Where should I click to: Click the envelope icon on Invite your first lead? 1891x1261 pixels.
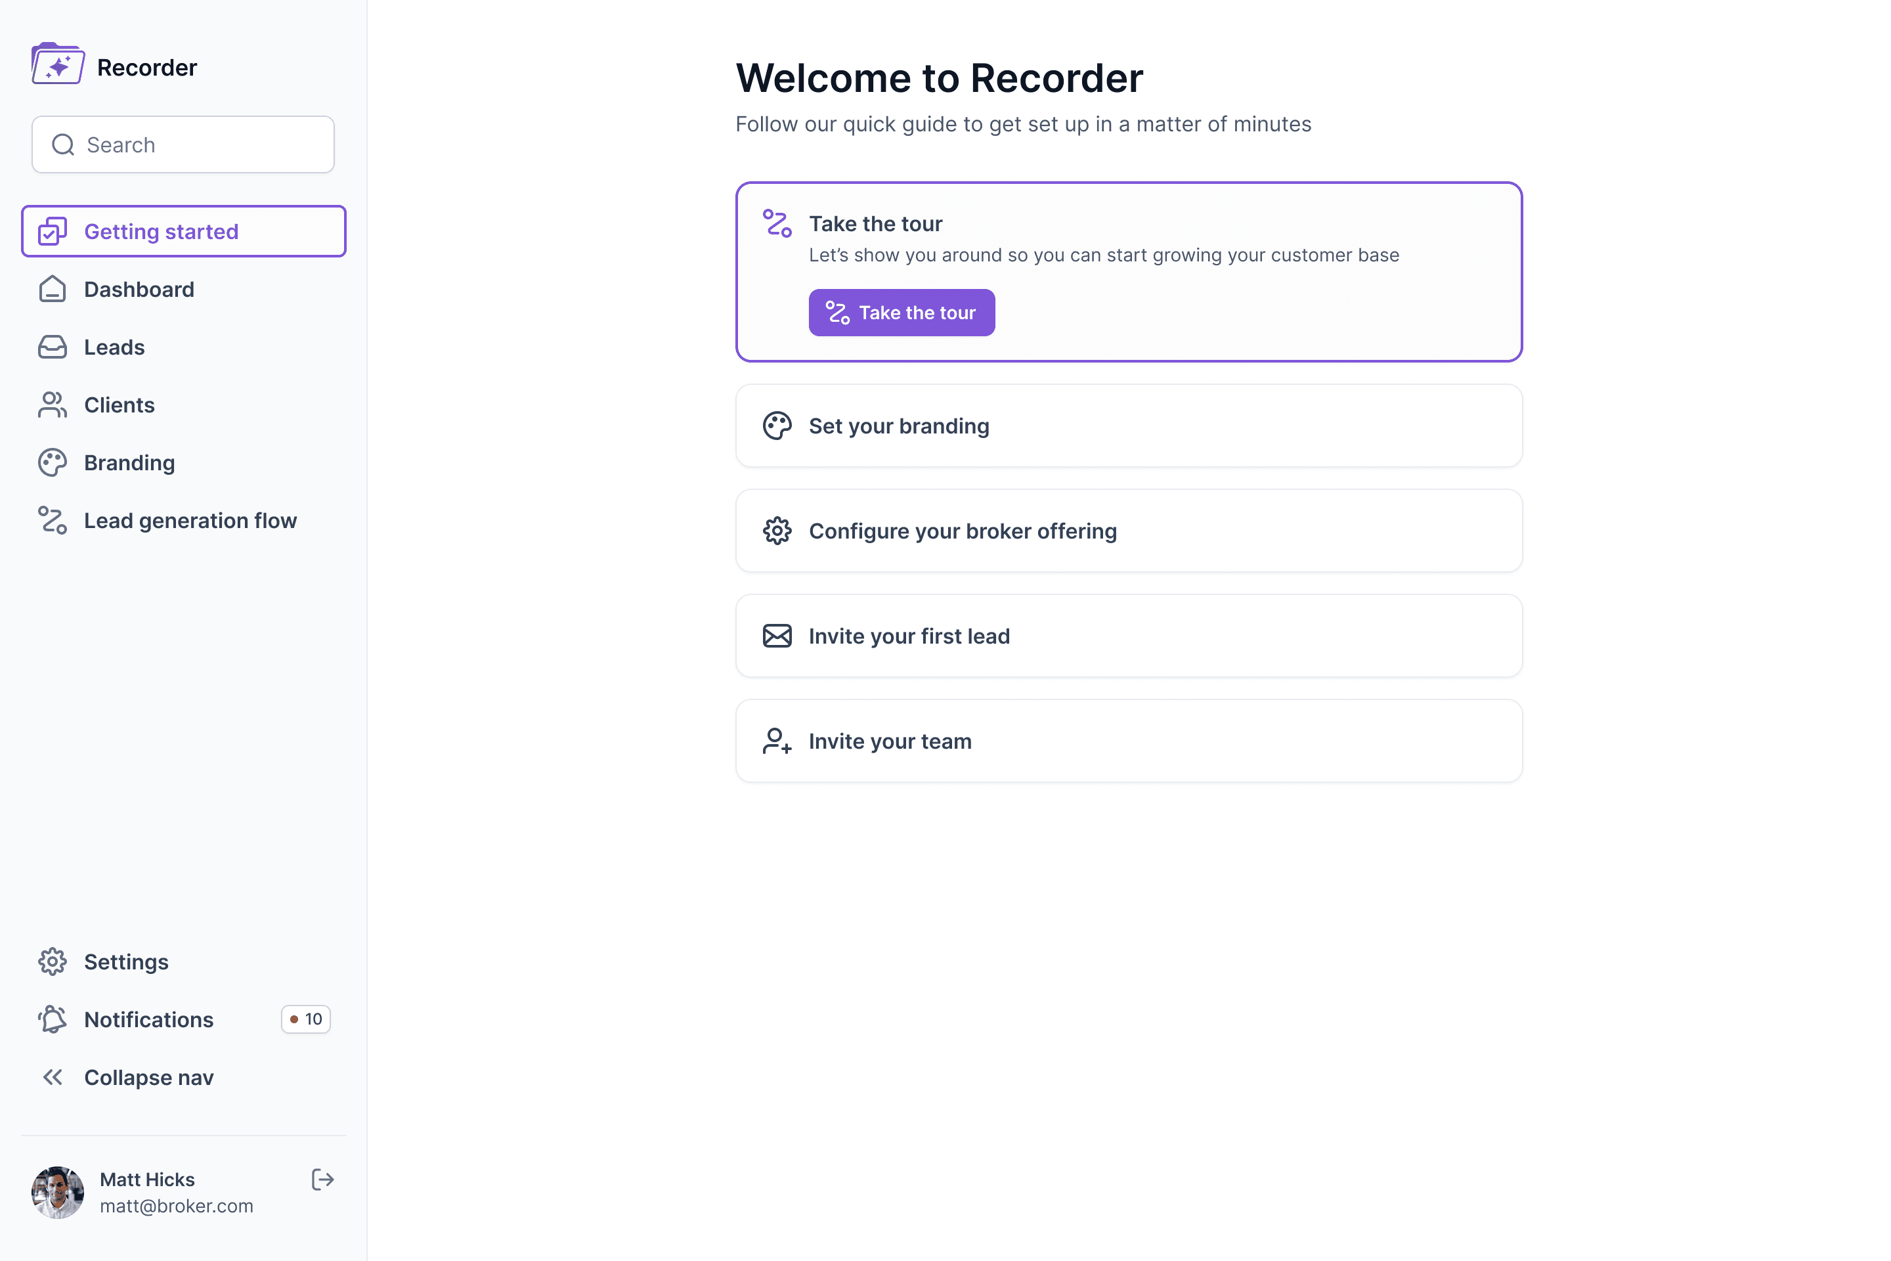point(777,635)
